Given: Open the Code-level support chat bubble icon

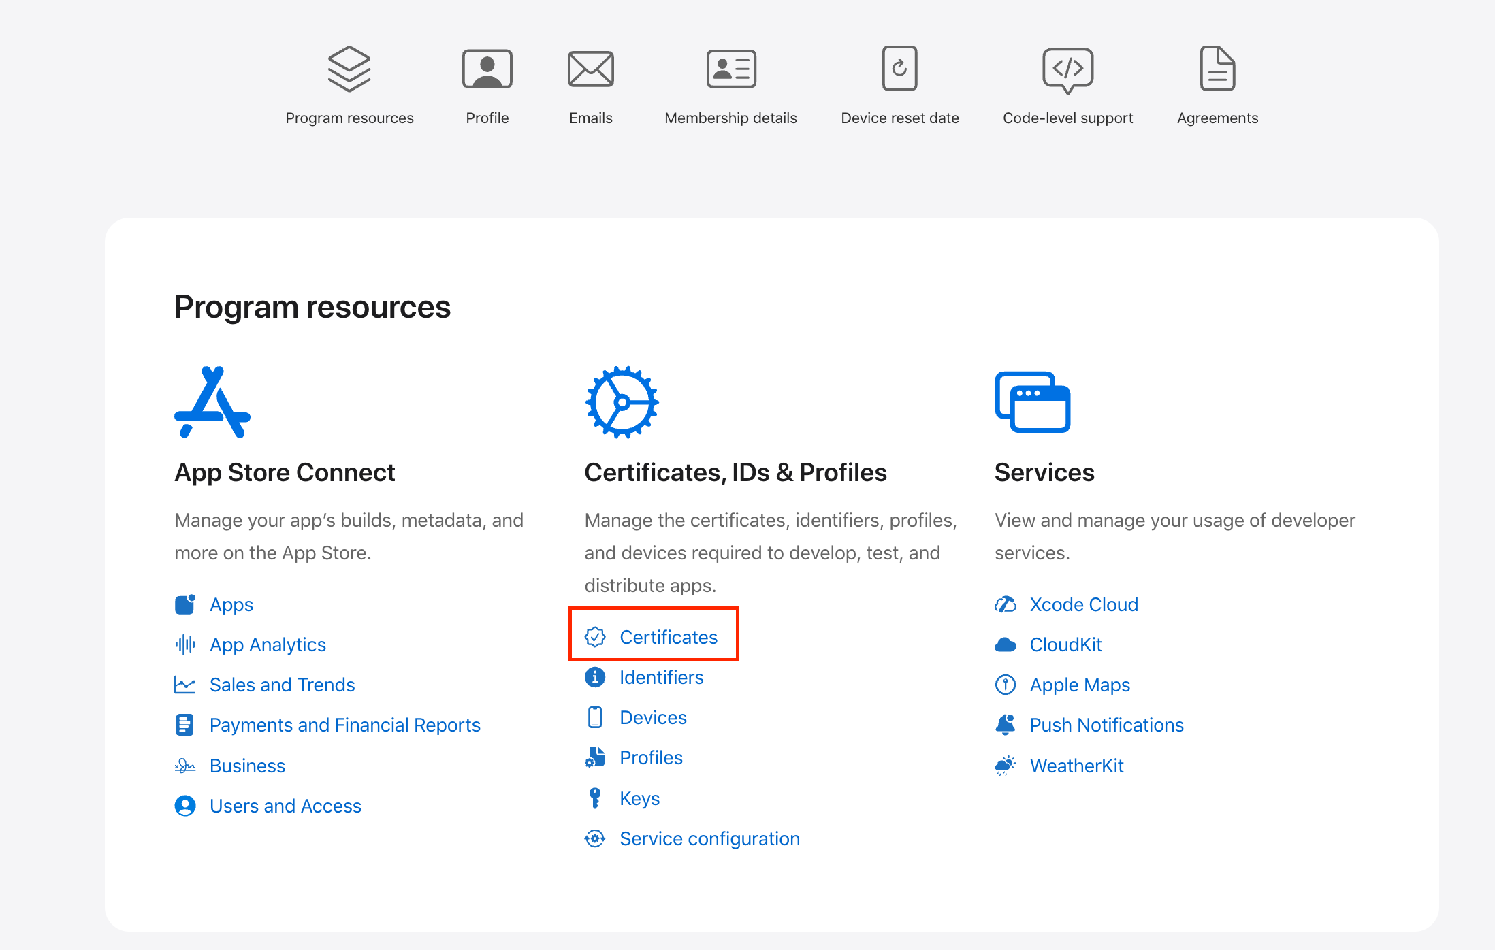Looking at the screenshot, I should click(x=1067, y=69).
